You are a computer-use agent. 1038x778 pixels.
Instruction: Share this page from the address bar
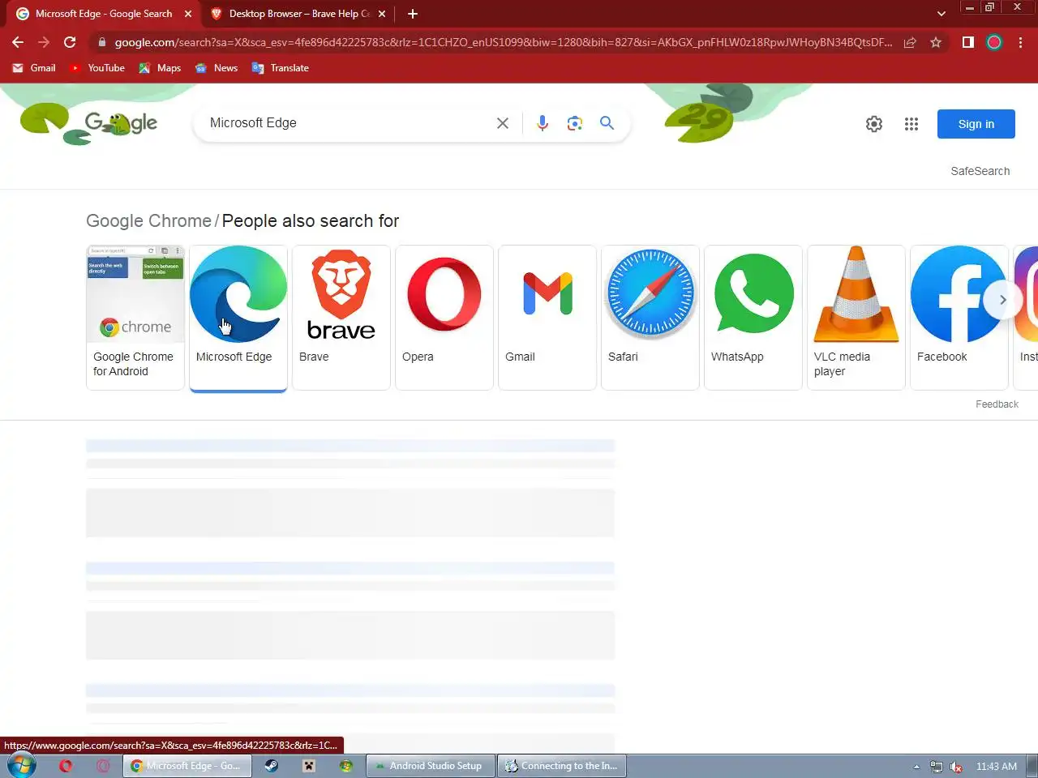point(910,42)
